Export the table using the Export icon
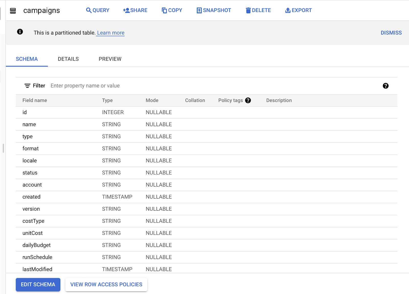 point(288,10)
